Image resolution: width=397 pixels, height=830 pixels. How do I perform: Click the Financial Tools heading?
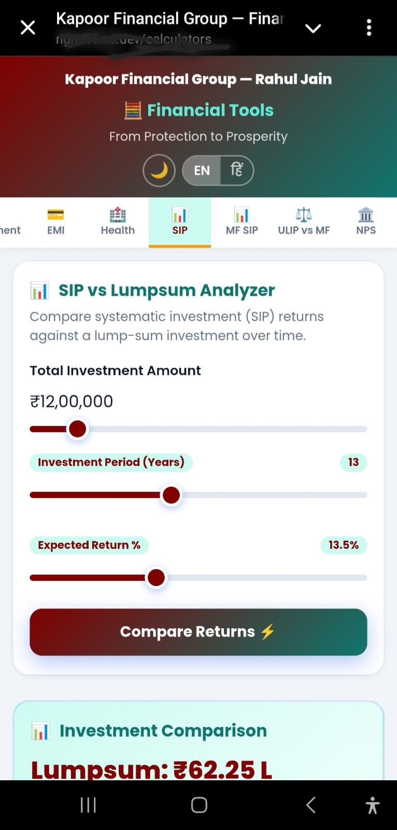pyautogui.click(x=210, y=110)
